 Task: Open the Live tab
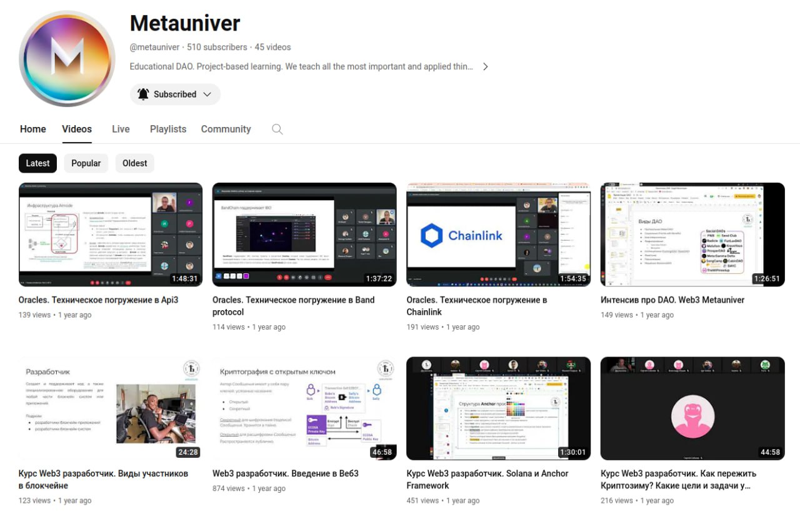click(121, 129)
